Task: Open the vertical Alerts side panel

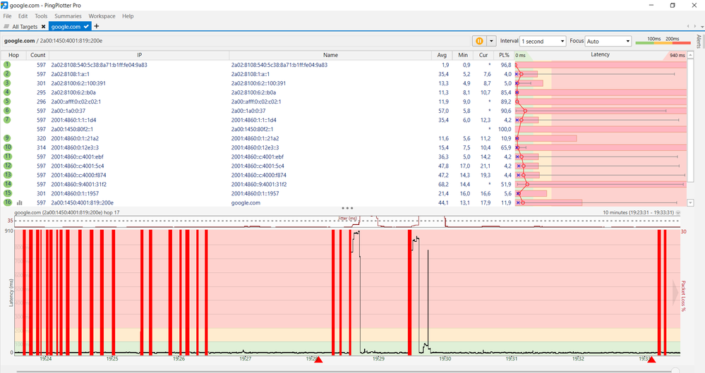Action: (x=699, y=41)
